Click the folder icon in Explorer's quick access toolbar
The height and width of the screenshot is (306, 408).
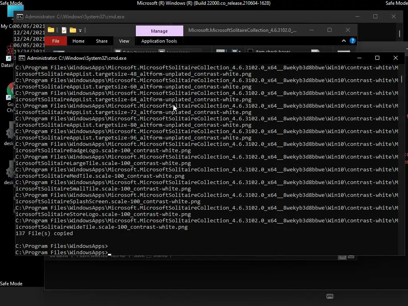[51, 30]
